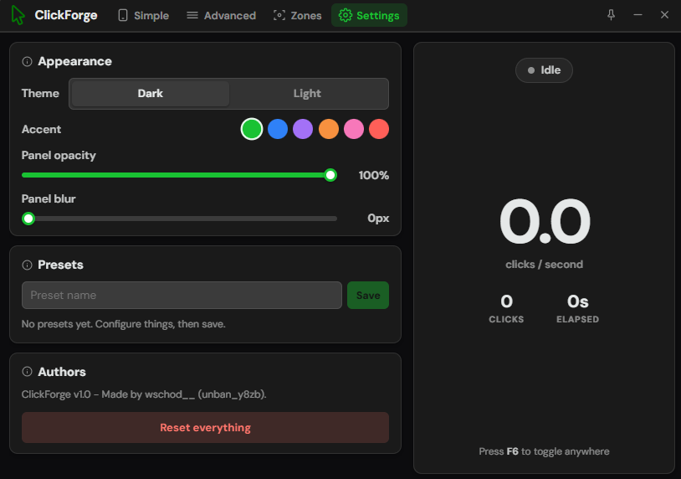Click the phone icon in Simple tab
681x479 pixels.
point(123,15)
